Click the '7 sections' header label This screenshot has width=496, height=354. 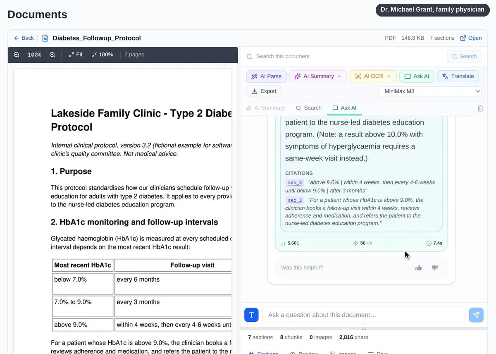point(442,38)
